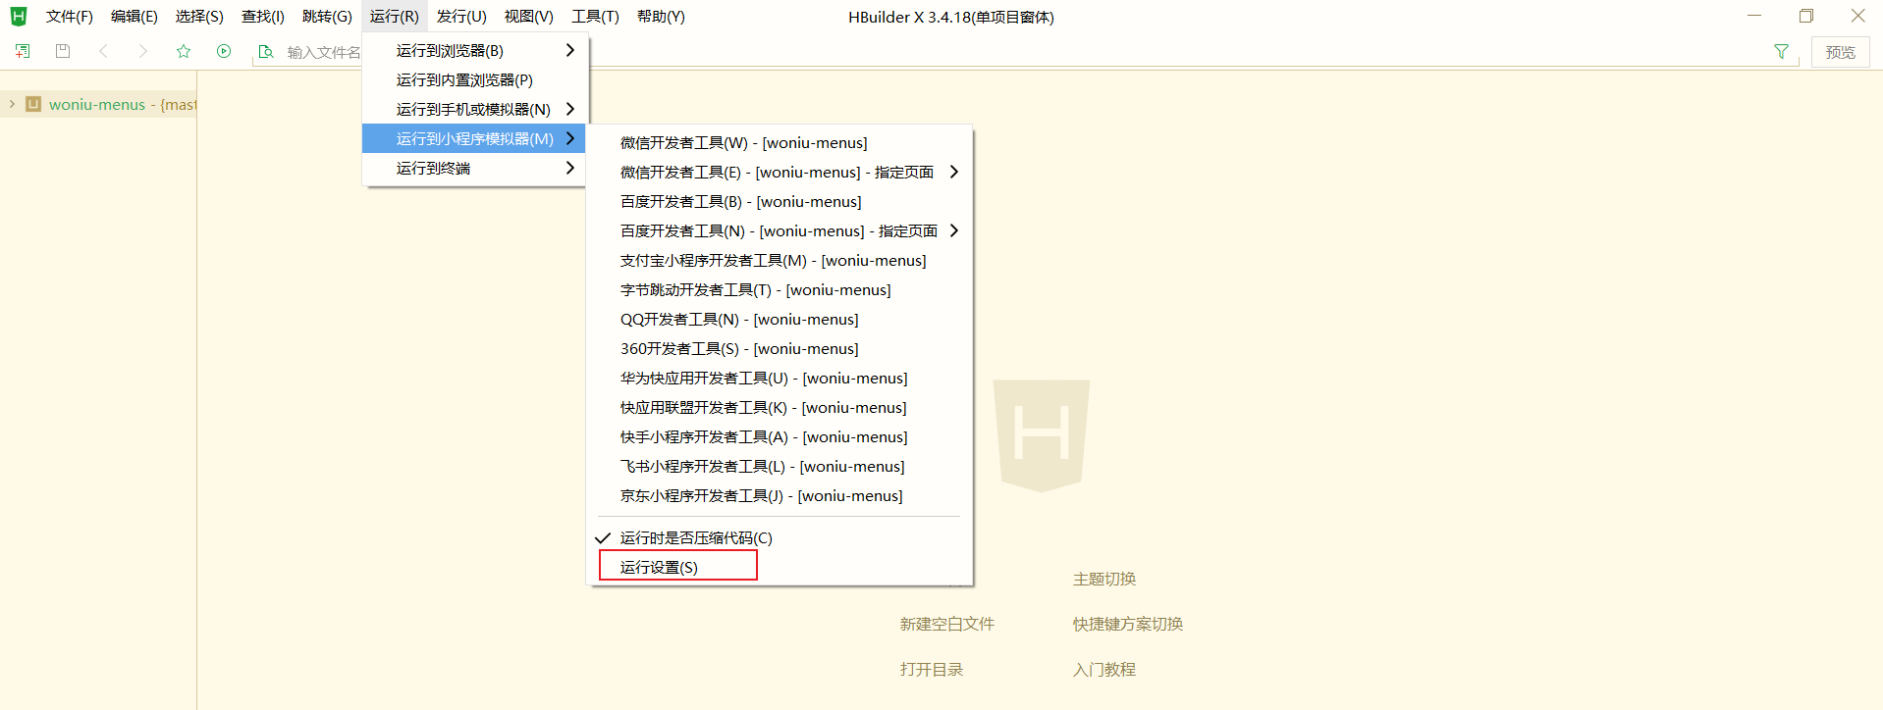Go back with the left arrow icon
Image resolution: width=1883 pixels, height=710 pixels.
tap(103, 51)
